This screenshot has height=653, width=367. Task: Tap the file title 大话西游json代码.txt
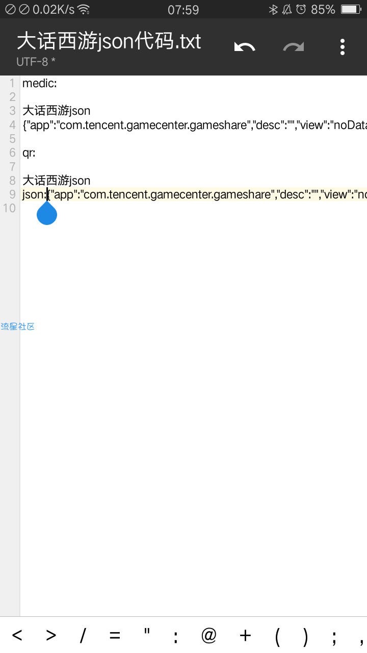click(x=109, y=41)
